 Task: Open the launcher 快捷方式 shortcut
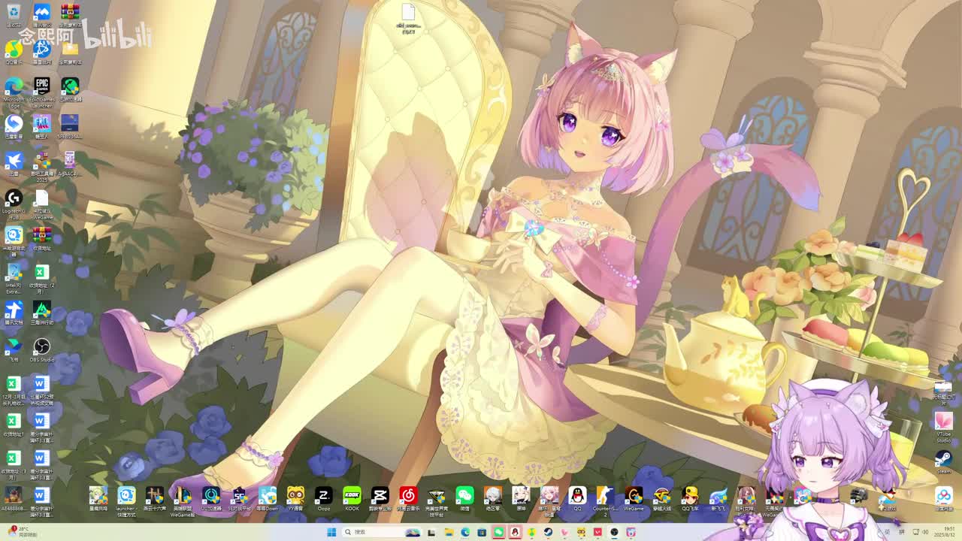[x=126, y=500]
